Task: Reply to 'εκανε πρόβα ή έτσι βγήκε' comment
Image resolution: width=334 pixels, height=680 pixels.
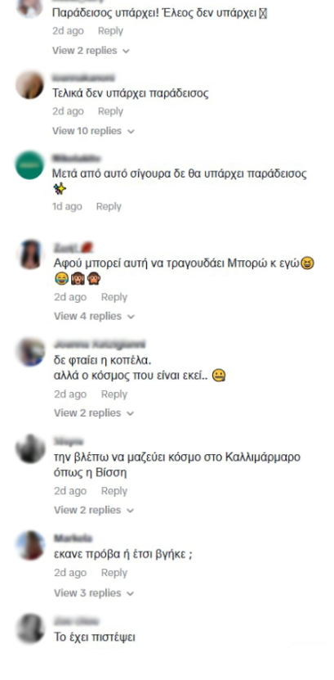Action: [114, 573]
